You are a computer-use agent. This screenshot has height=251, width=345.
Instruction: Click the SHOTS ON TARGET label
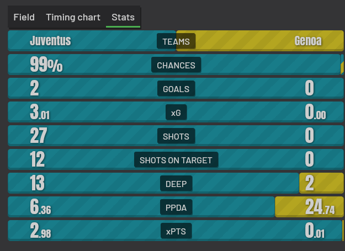[x=176, y=160]
